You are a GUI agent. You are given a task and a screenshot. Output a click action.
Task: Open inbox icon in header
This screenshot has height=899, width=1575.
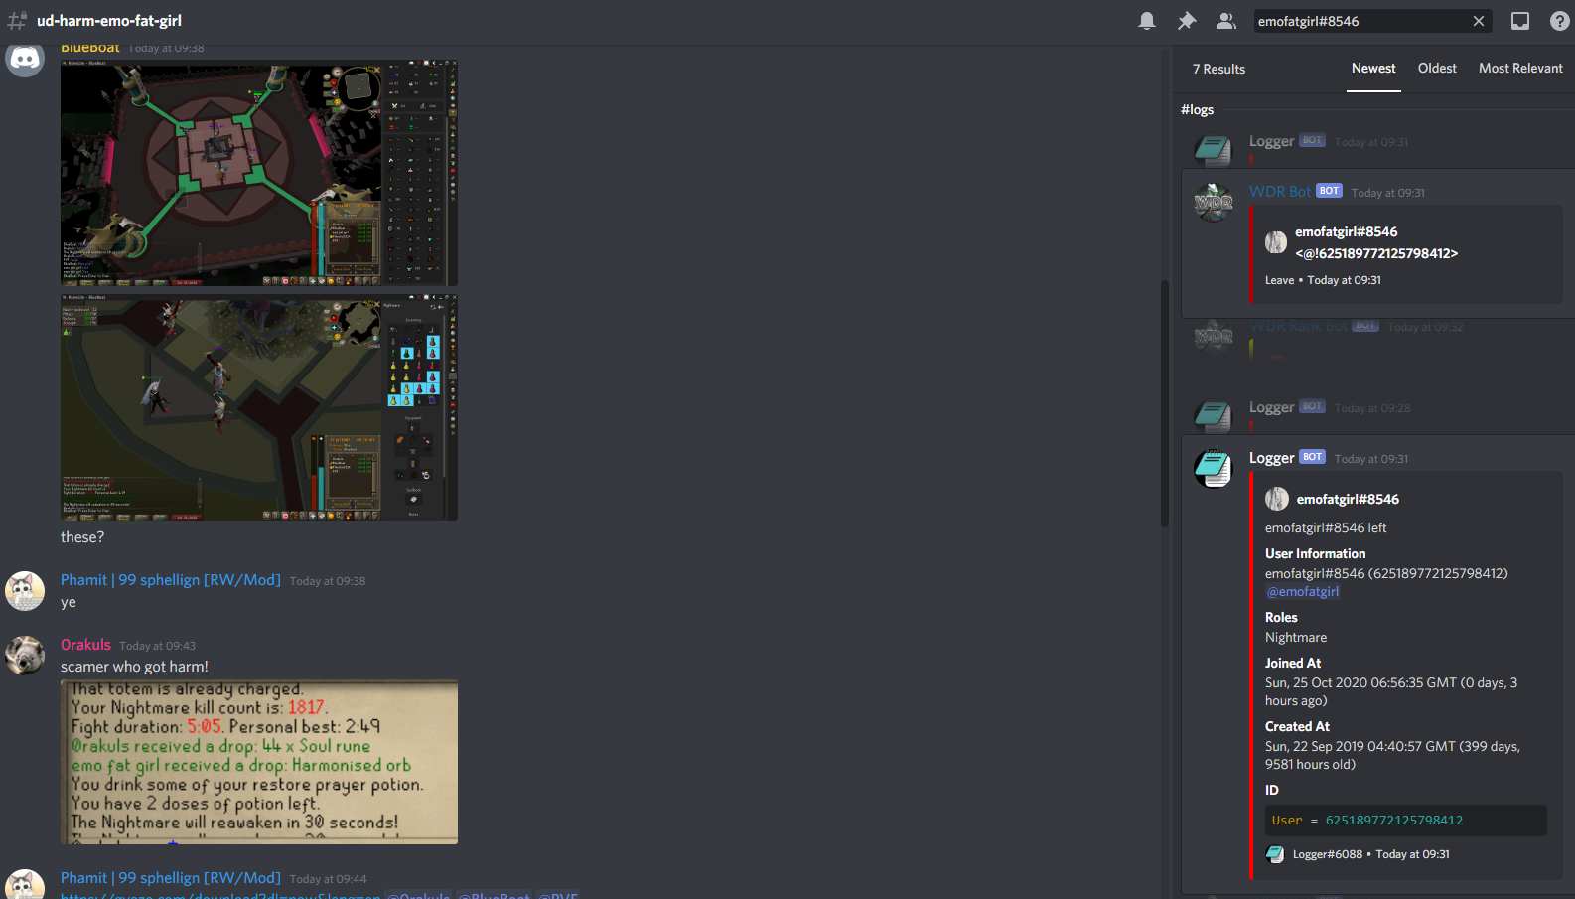tap(1520, 21)
